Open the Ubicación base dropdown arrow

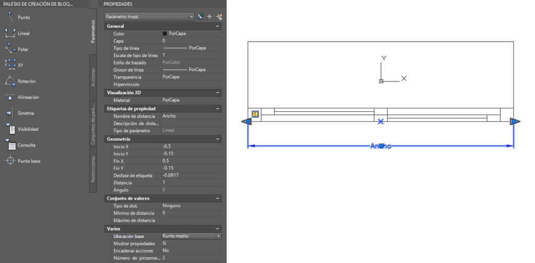pyautogui.click(x=218, y=236)
